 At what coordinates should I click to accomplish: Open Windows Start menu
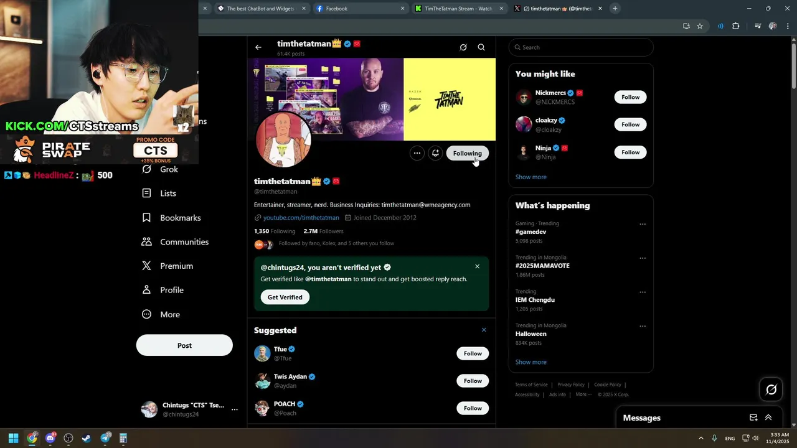(13, 438)
